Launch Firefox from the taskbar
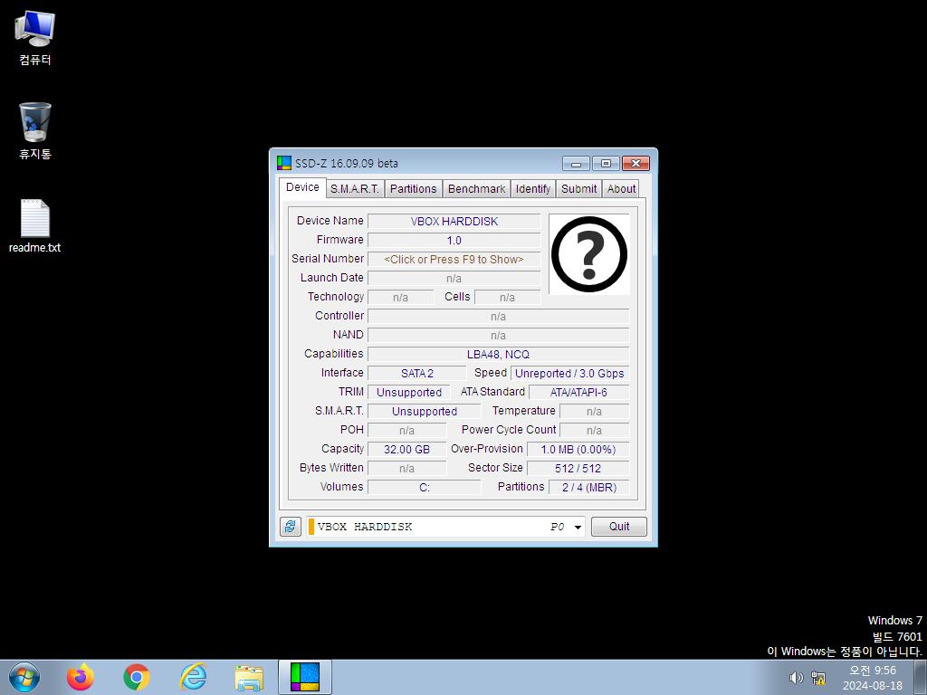Screen dimensions: 927x695 (x=81, y=677)
